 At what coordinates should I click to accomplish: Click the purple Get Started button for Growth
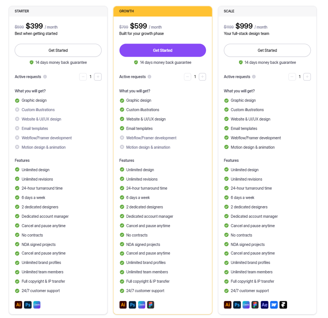162,50
